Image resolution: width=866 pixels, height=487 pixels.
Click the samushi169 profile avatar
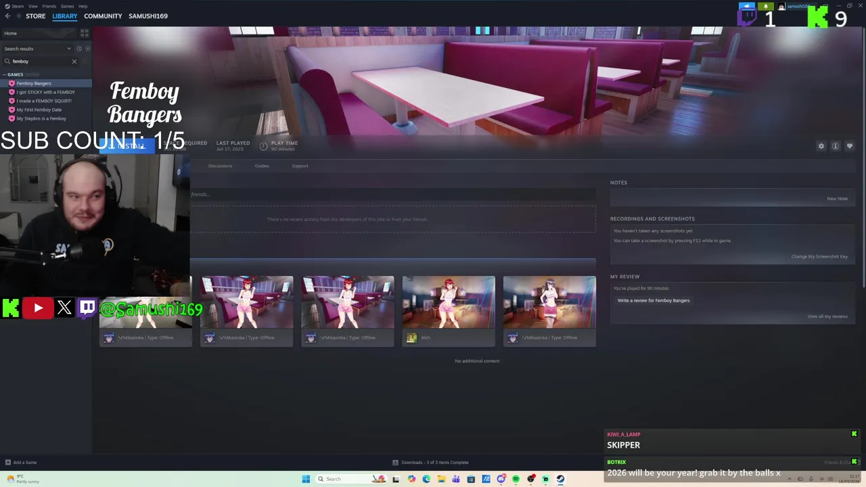[x=782, y=6]
